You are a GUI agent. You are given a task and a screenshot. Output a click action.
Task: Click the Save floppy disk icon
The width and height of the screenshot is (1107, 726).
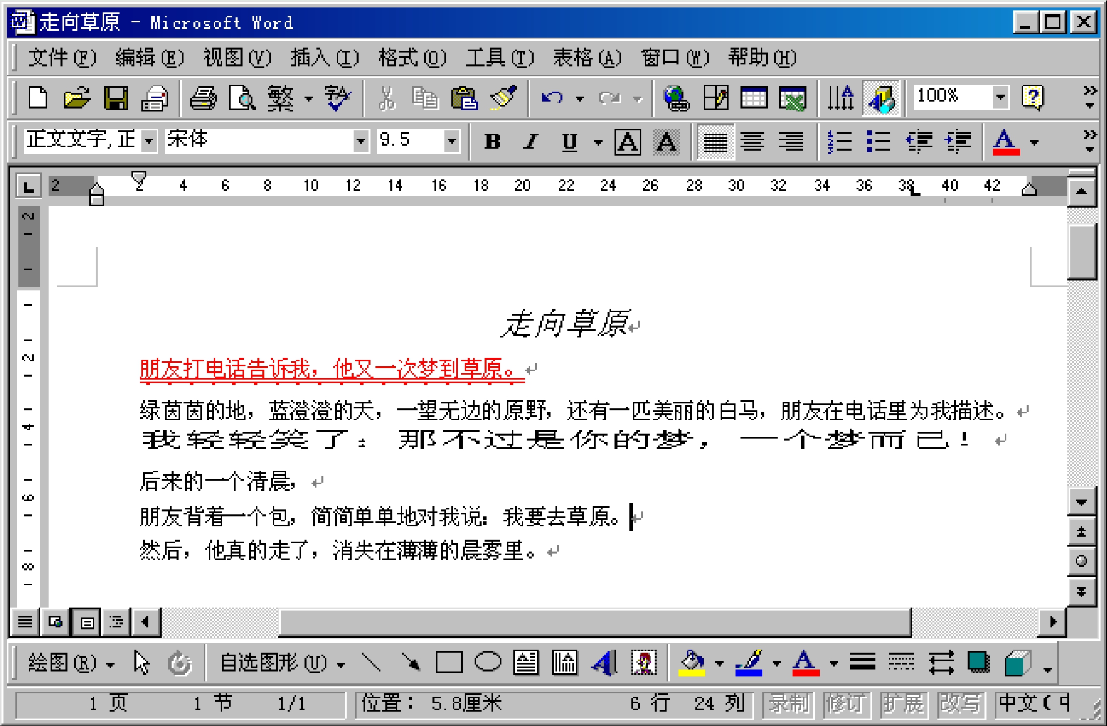[116, 98]
